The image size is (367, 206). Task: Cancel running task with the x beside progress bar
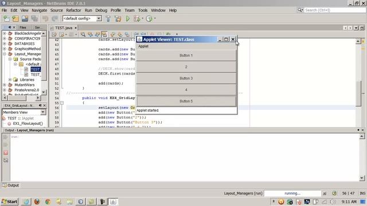point(325,193)
